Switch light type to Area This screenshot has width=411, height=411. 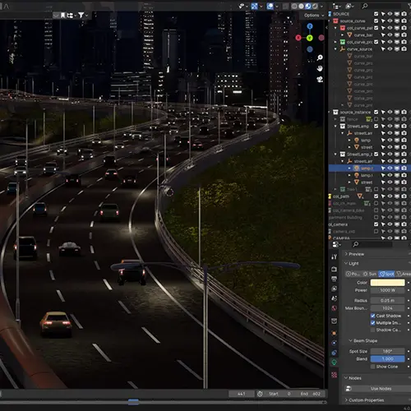coord(404,274)
